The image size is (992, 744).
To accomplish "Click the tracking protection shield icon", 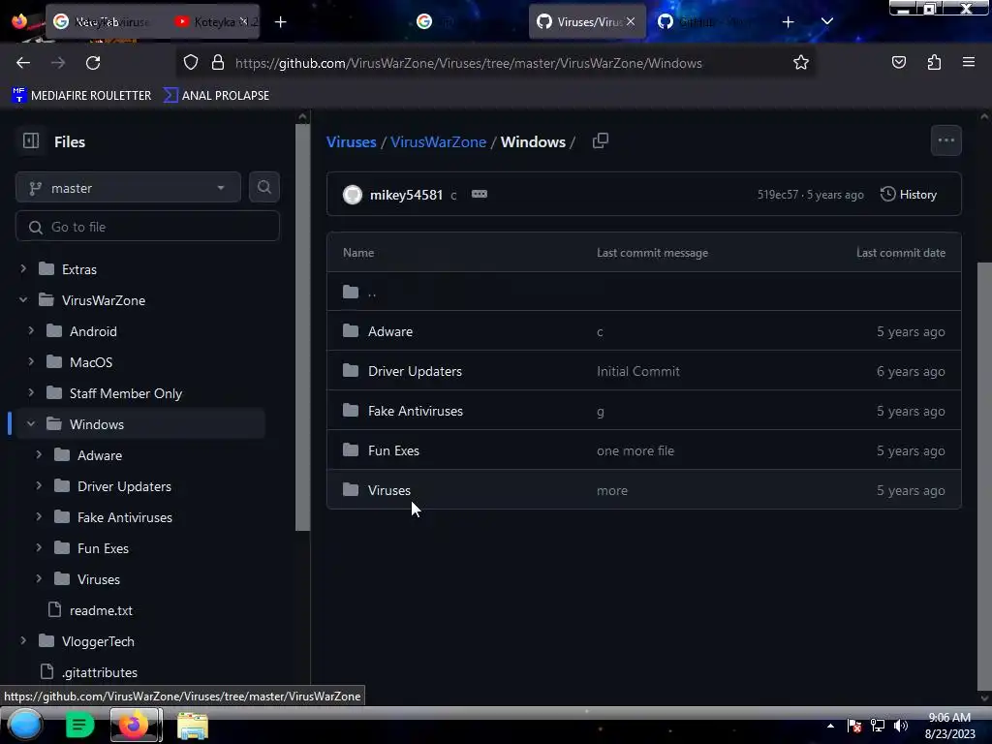I will [x=191, y=63].
